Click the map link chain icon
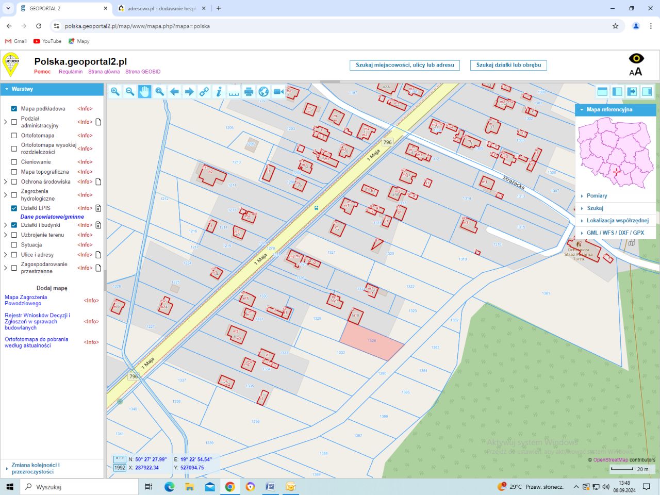The image size is (660, 495). click(x=204, y=92)
